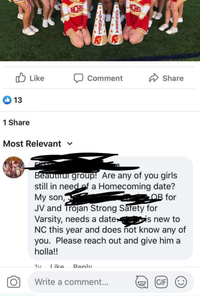200x296 pixels.
Task: Click the Share arrow icon
Action: [x=153, y=78]
